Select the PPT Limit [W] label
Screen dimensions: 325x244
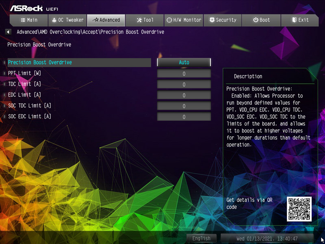24,73
